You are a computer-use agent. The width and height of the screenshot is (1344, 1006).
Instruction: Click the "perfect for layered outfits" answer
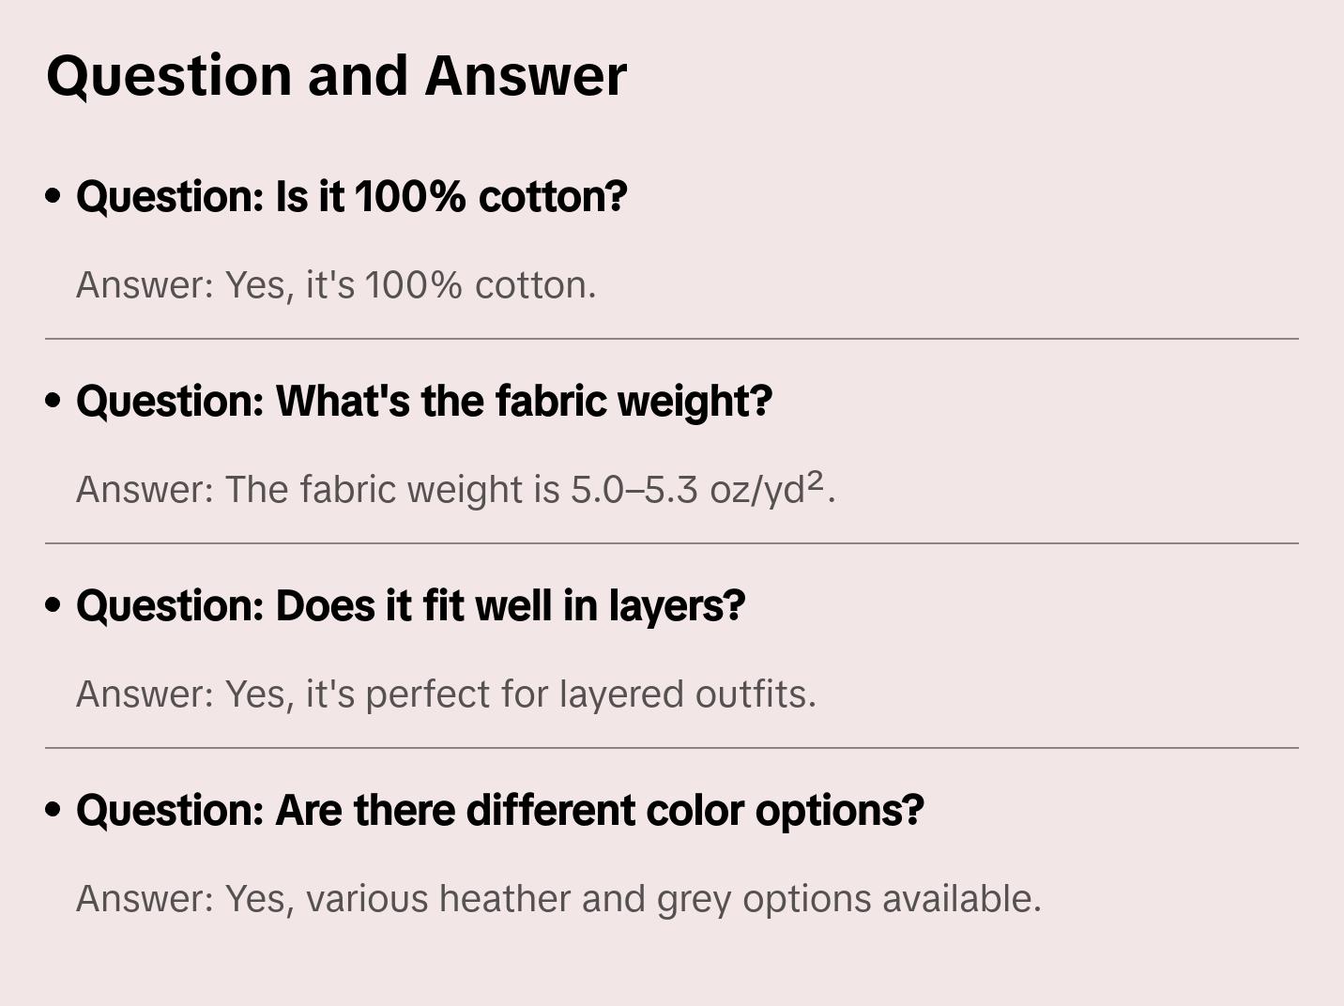[446, 694]
